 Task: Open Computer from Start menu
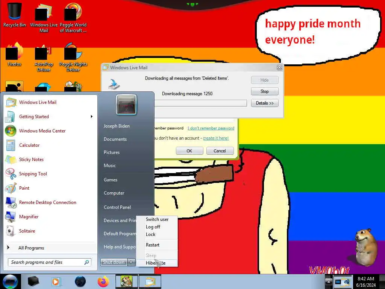click(x=114, y=193)
